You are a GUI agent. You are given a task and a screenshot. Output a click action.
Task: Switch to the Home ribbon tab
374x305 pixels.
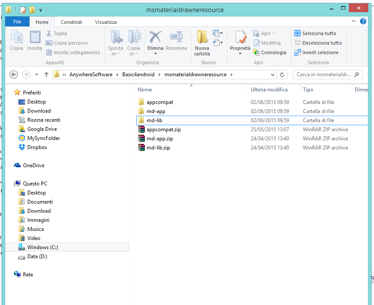[x=42, y=22]
